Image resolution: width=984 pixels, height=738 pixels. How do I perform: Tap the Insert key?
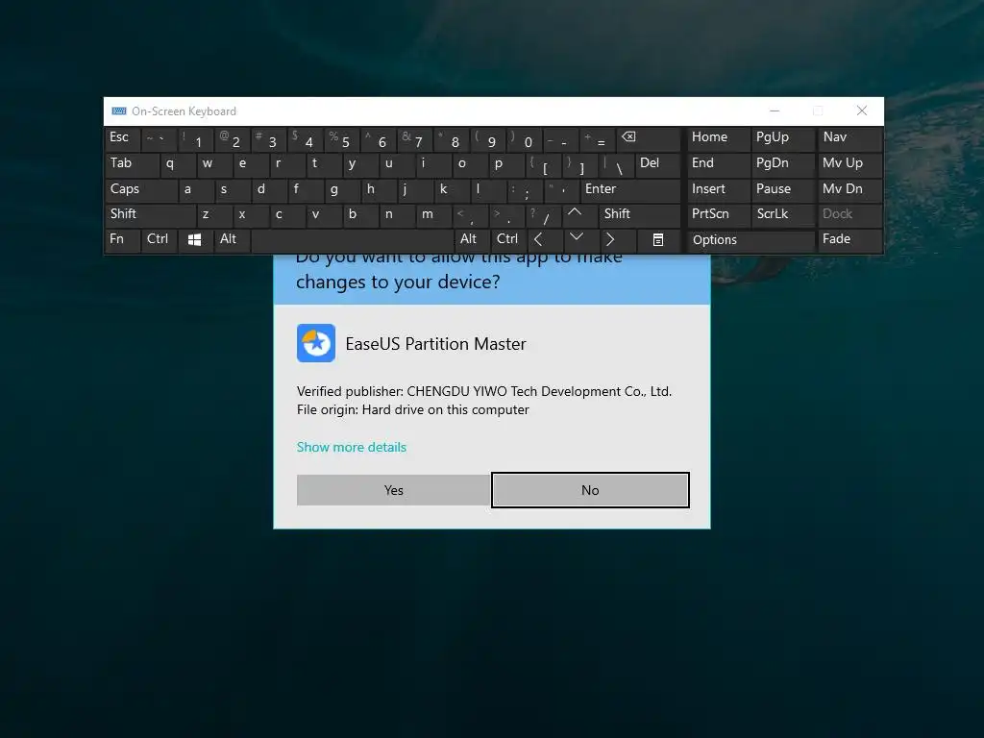(719, 189)
